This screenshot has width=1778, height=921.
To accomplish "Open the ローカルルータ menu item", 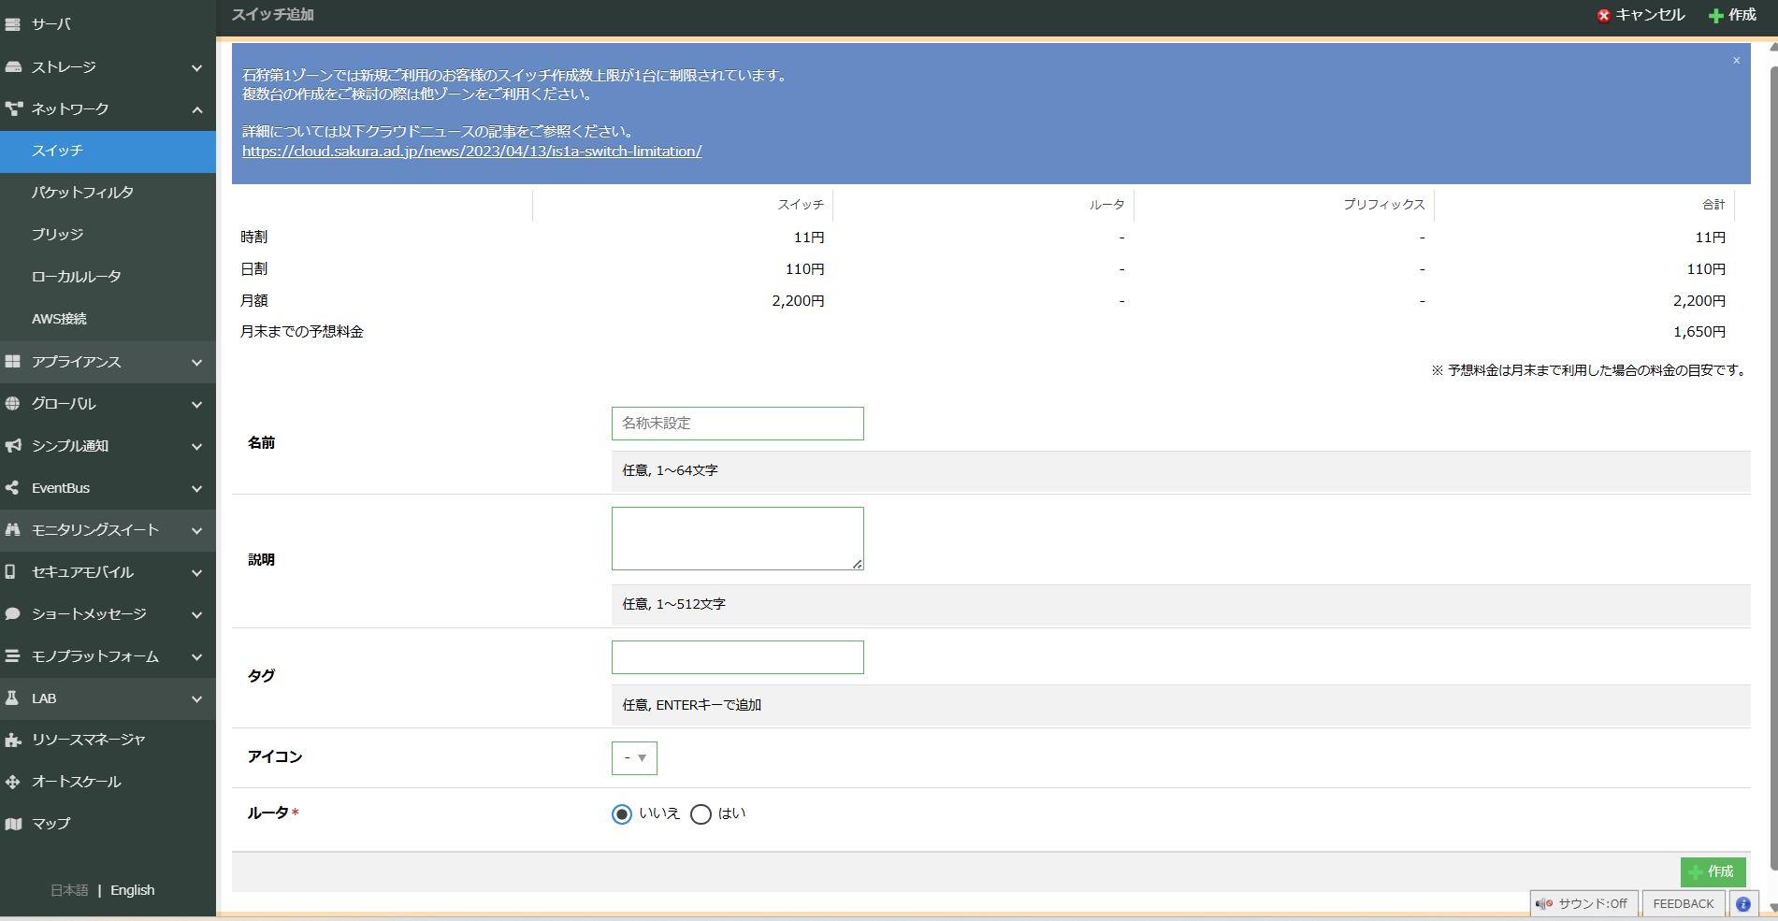I will tap(77, 277).
